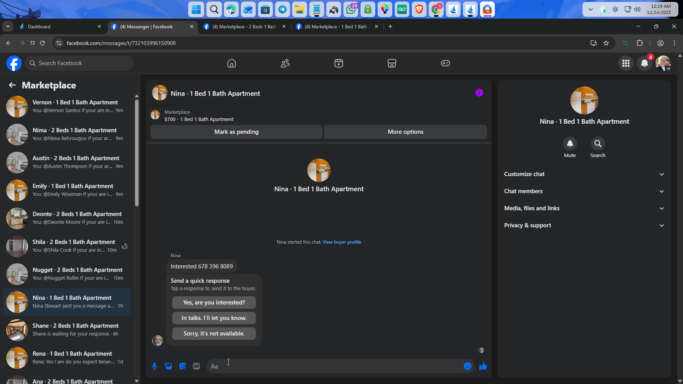683x384 pixels.
Task: Open the notifications bell with badge
Action: [645, 63]
